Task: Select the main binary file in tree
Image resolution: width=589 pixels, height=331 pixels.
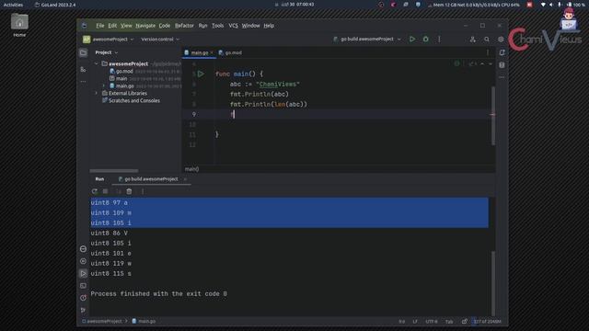Action: tap(121, 78)
